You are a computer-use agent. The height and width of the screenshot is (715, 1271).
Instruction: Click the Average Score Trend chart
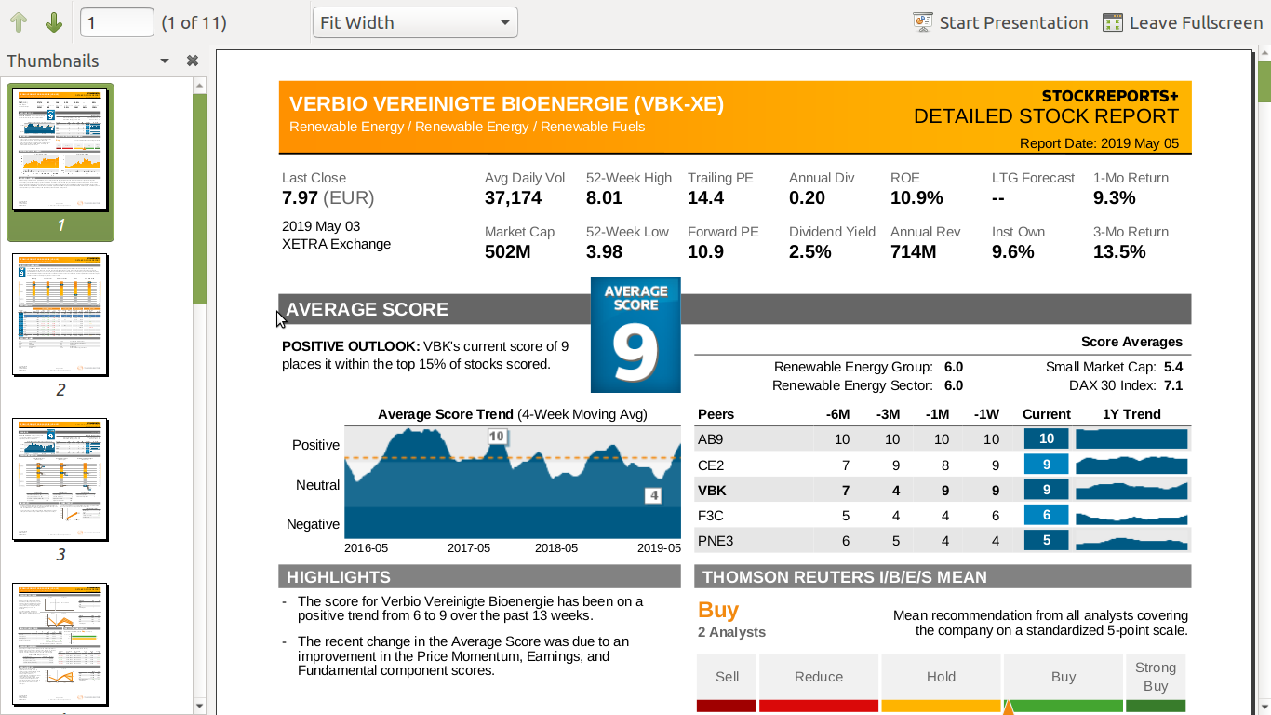point(513,482)
